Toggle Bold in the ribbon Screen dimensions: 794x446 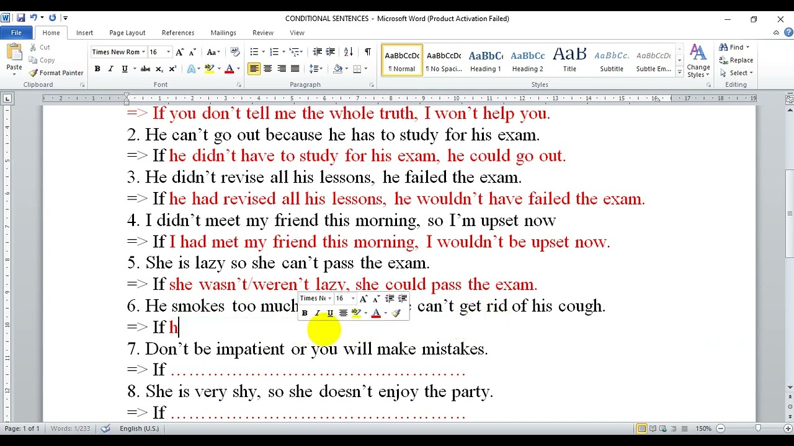coord(97,69)
